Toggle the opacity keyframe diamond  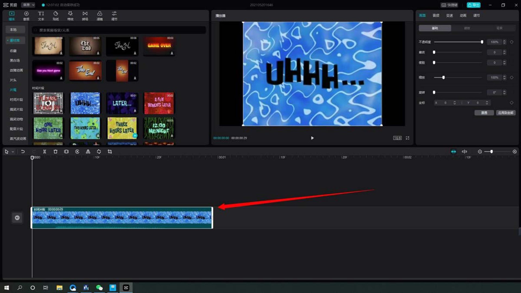click(512, 42)
